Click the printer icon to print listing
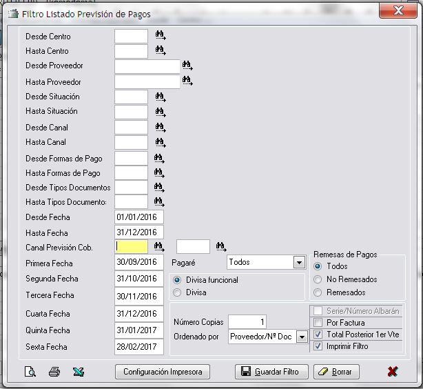 54,372
